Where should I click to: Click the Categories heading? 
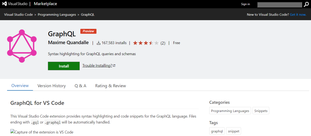220,102
